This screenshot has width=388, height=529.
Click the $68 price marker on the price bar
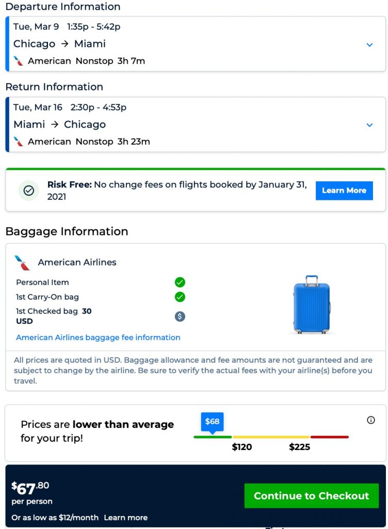[212, 422]
